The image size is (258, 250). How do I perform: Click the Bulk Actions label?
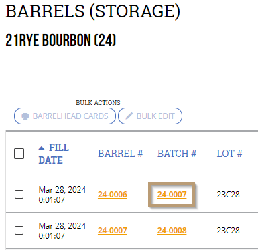coord(98,103)
